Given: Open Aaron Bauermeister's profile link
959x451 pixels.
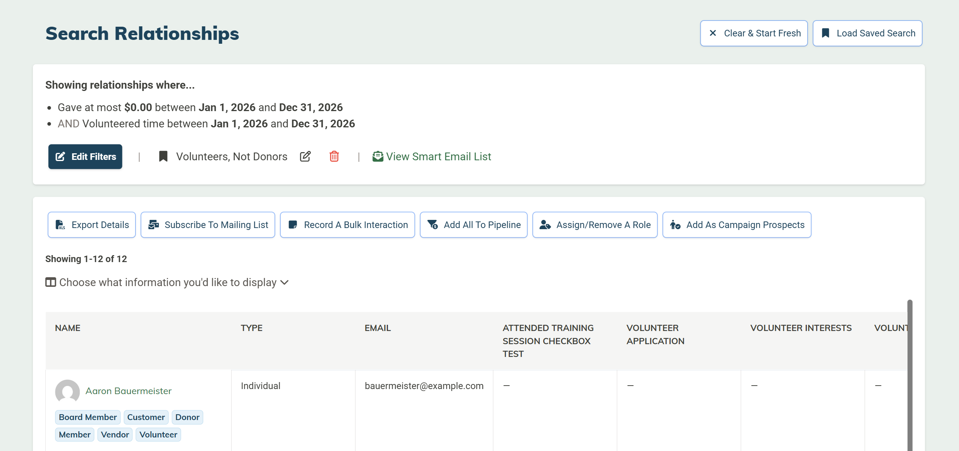Looking at the screenshot, I should coord(128,391).
